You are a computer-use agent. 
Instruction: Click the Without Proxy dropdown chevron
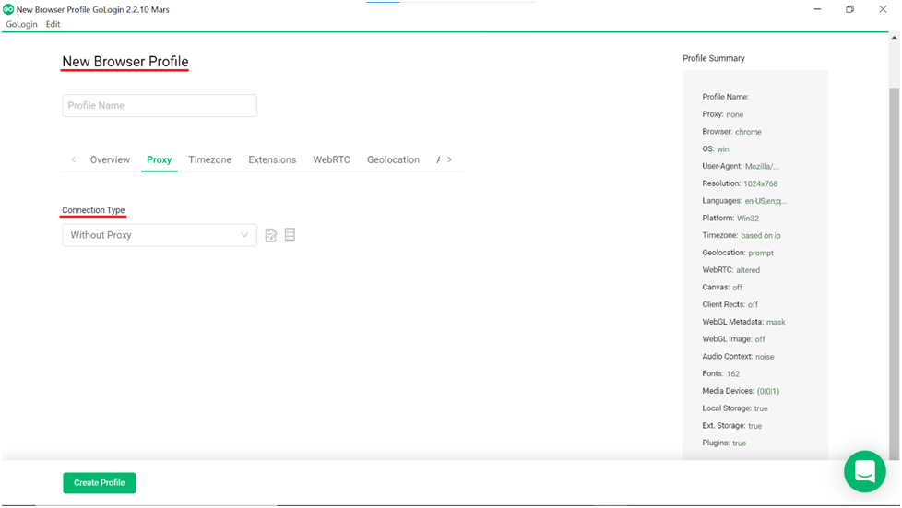point(244,235)
